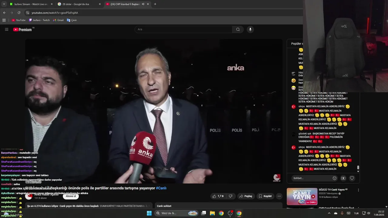Open the Anka Haber Ajansı channel avatar
Viewport: 388px width, 218px height.
coord(28,196)
